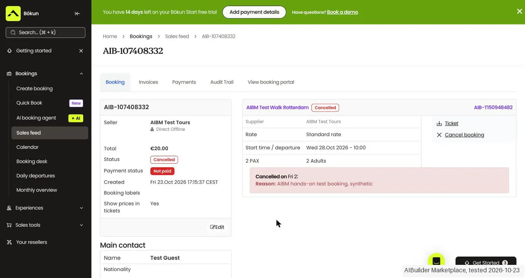This screenshot has height=278, width=525.
Task: Open AIBM Test Walk Rotterdam link
Action: (277, 107)
